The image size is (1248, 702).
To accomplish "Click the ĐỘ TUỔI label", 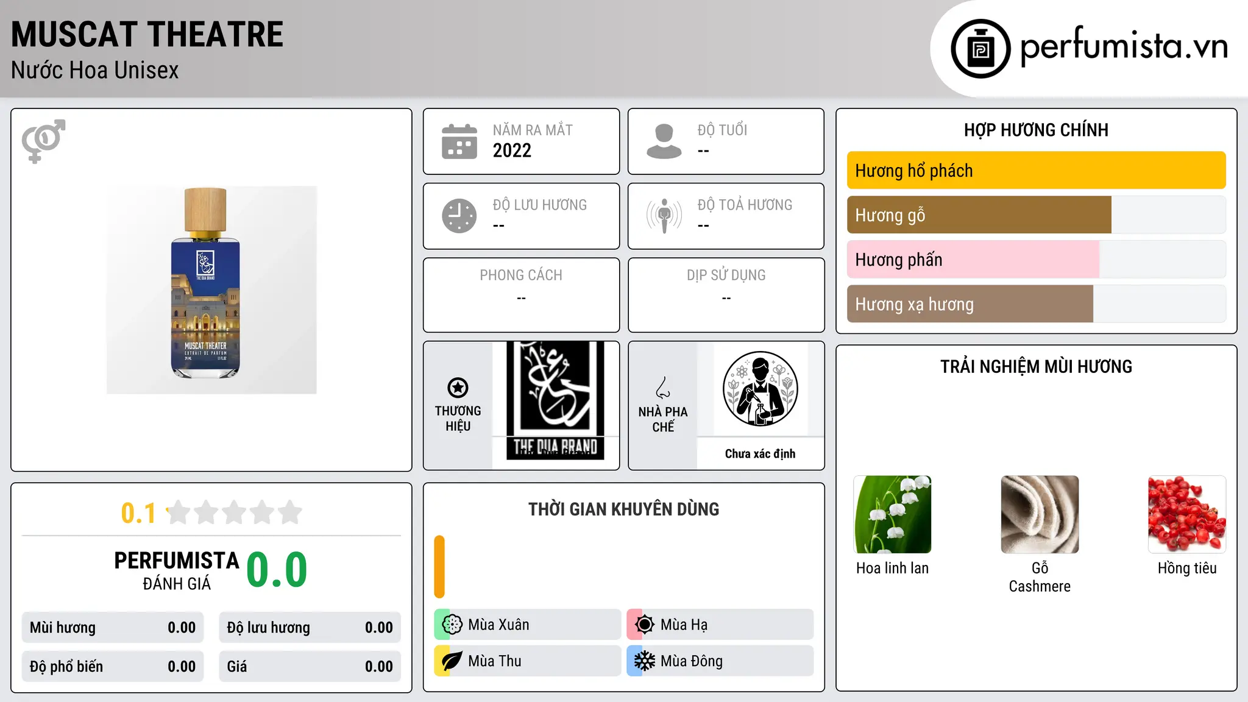I will point(722,130).
